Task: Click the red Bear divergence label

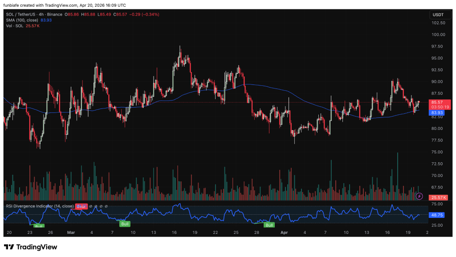Action: pos(81,206)
